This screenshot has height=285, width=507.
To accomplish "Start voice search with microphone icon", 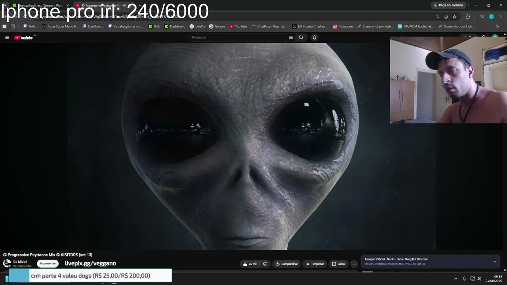I will pyautogui.click(x=314, y=38).
